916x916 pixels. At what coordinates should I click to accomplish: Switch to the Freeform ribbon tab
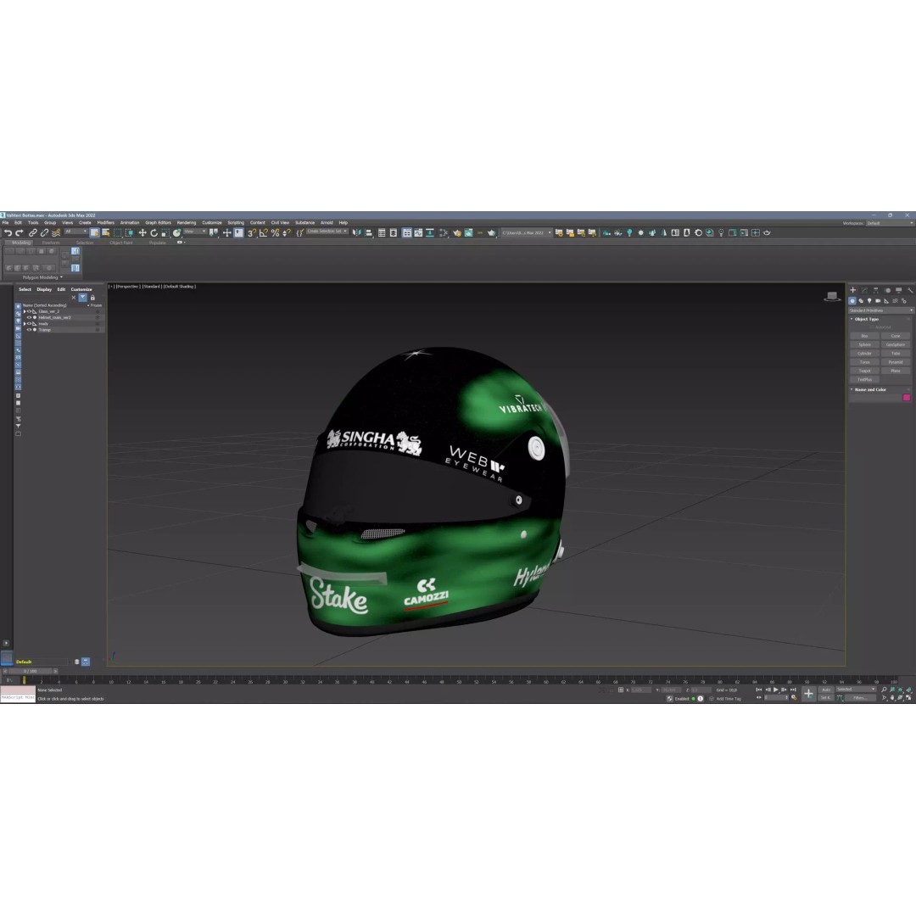51,243
